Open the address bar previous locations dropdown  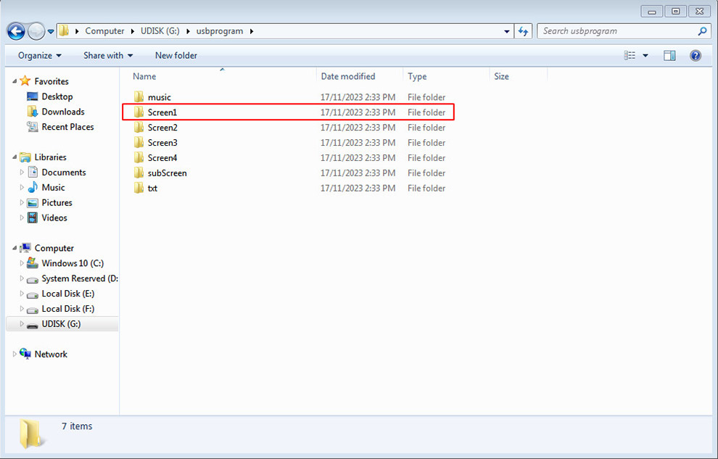click(506, 32)
